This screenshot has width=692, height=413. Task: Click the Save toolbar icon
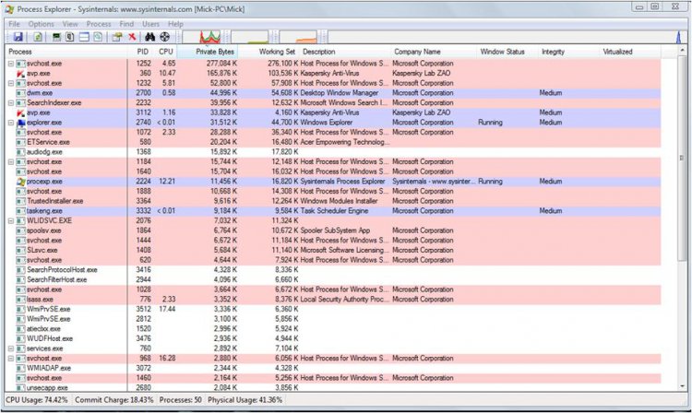(x=18, y=37)
